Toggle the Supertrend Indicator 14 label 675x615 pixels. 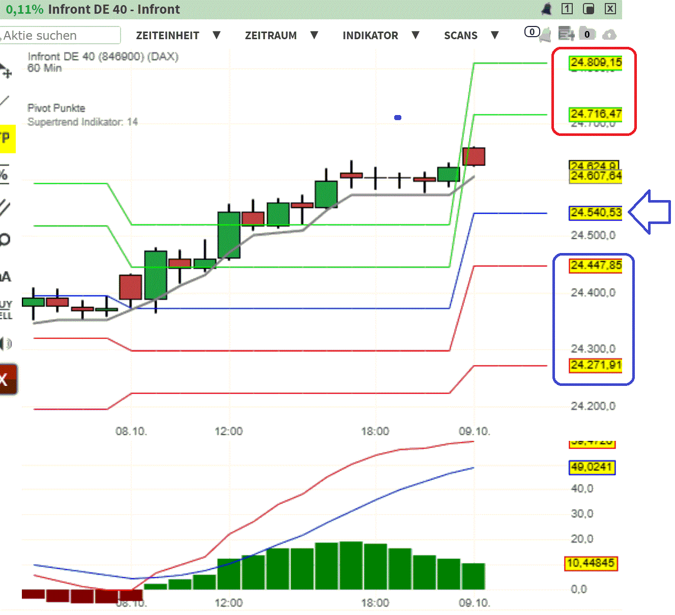[x=83, y=122]
